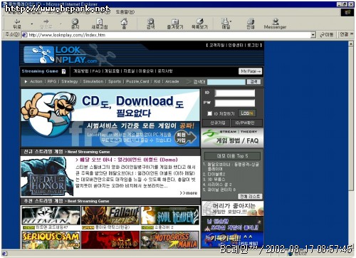Select the Strategy game category
Image resolution: width=356 pixels, height=258 pixels.
pyautogui.click(x=70, y=81)
